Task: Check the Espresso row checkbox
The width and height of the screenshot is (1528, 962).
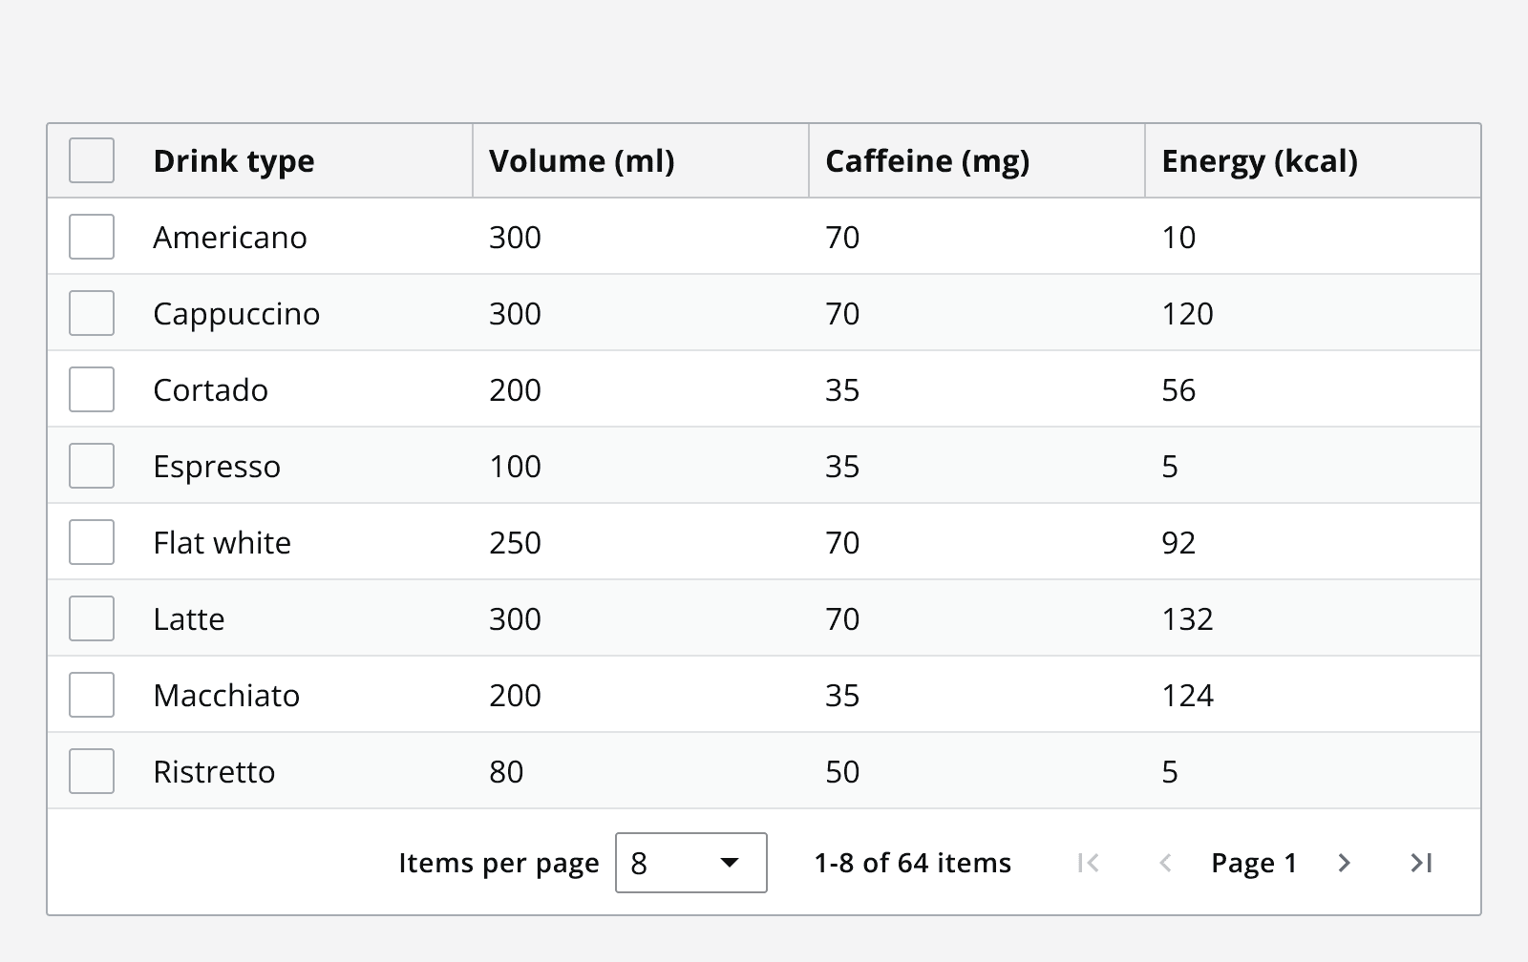Action: pos(92,466)
